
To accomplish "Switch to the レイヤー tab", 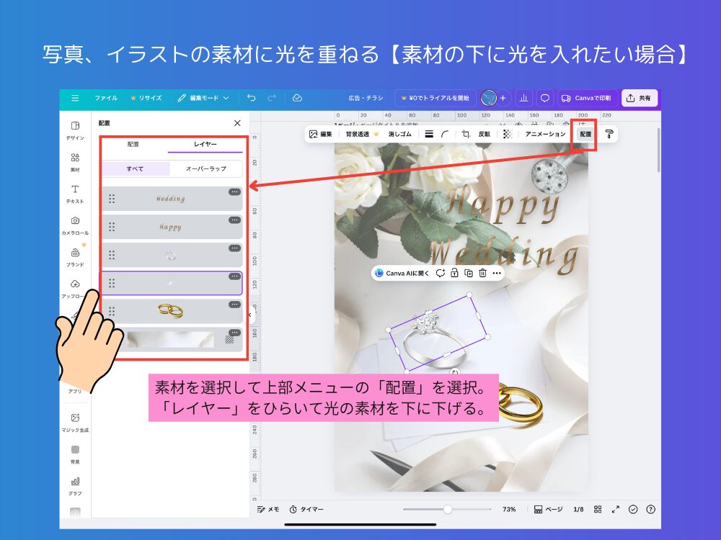I will 207,145.
